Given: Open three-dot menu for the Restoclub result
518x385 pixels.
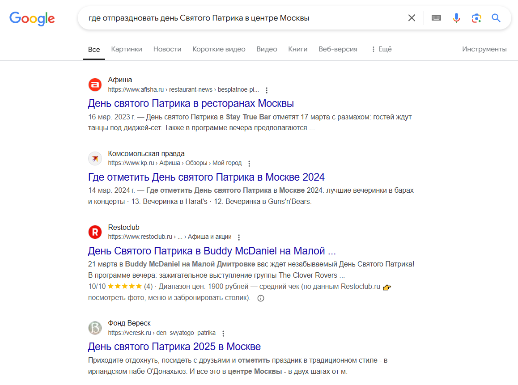Looking at the screenshot, I should pos(239,237).
